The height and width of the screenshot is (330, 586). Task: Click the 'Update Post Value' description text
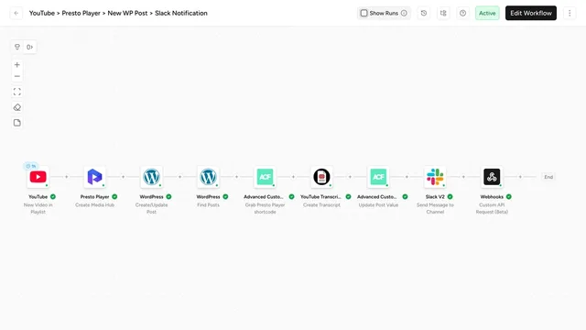point(378,205)
